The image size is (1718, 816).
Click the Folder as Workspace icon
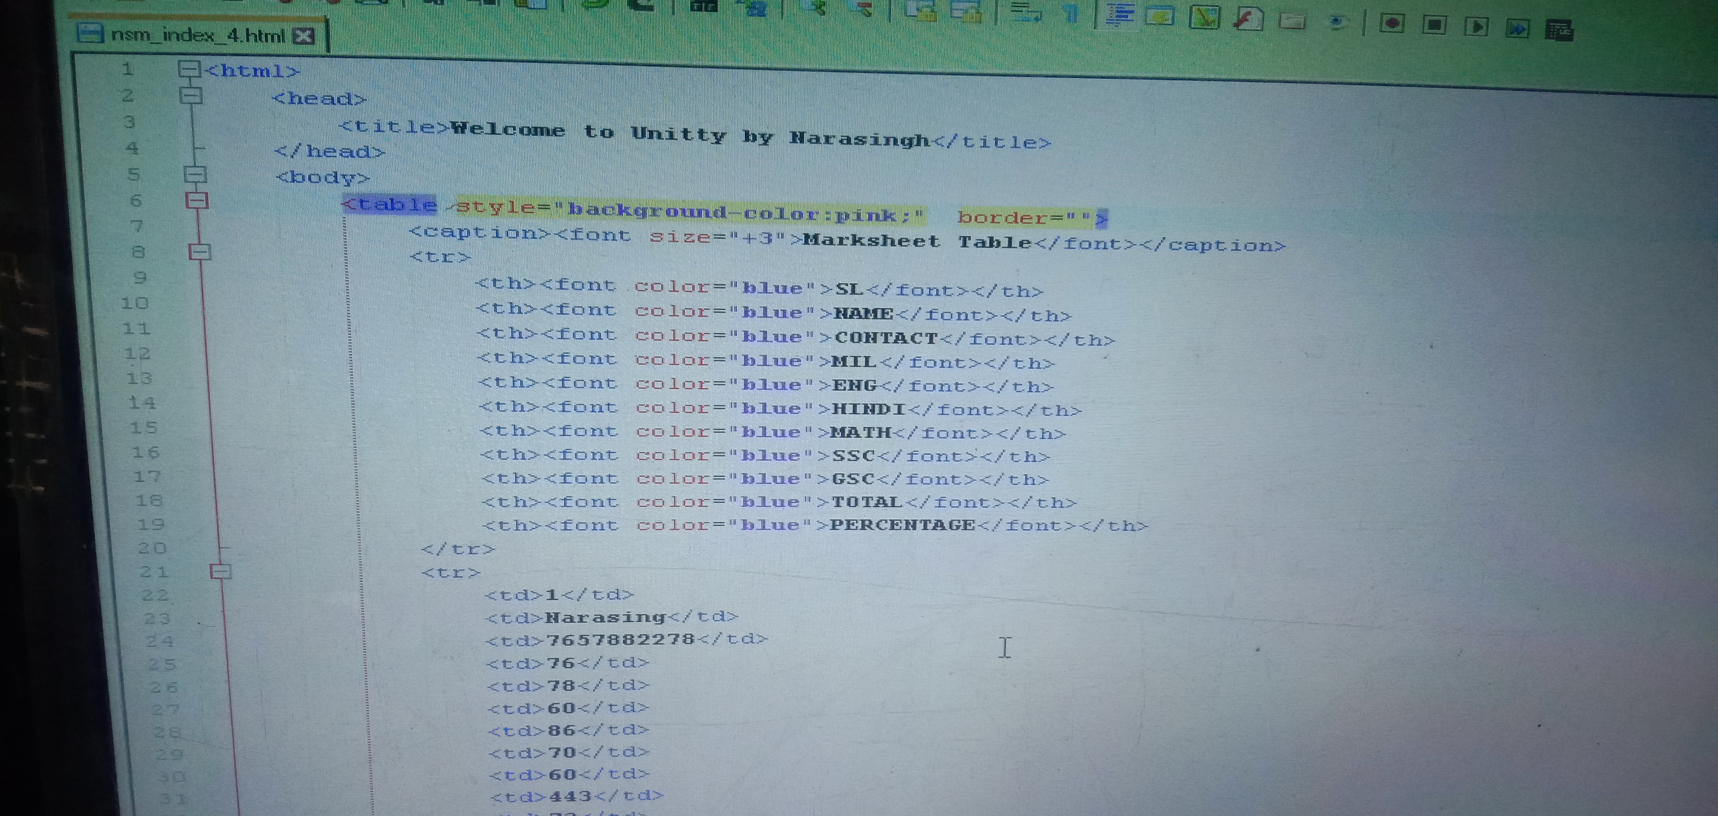point(1292,21)
